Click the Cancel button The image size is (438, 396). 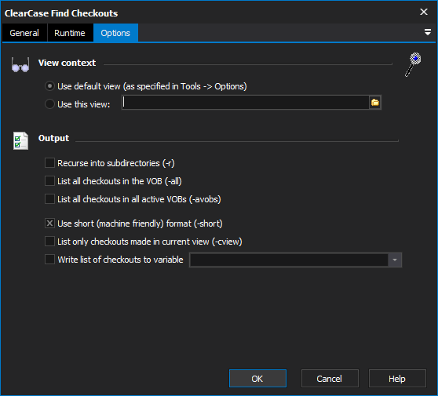click(330, 379)
